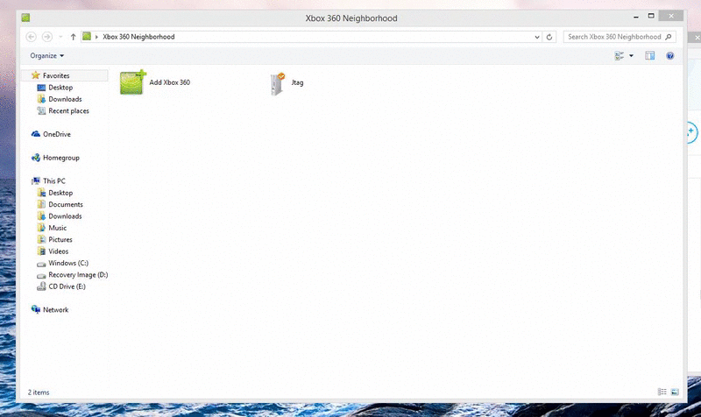Click the '2 items' status bar text
701x417 pixels.
click(x=39, y=392)
